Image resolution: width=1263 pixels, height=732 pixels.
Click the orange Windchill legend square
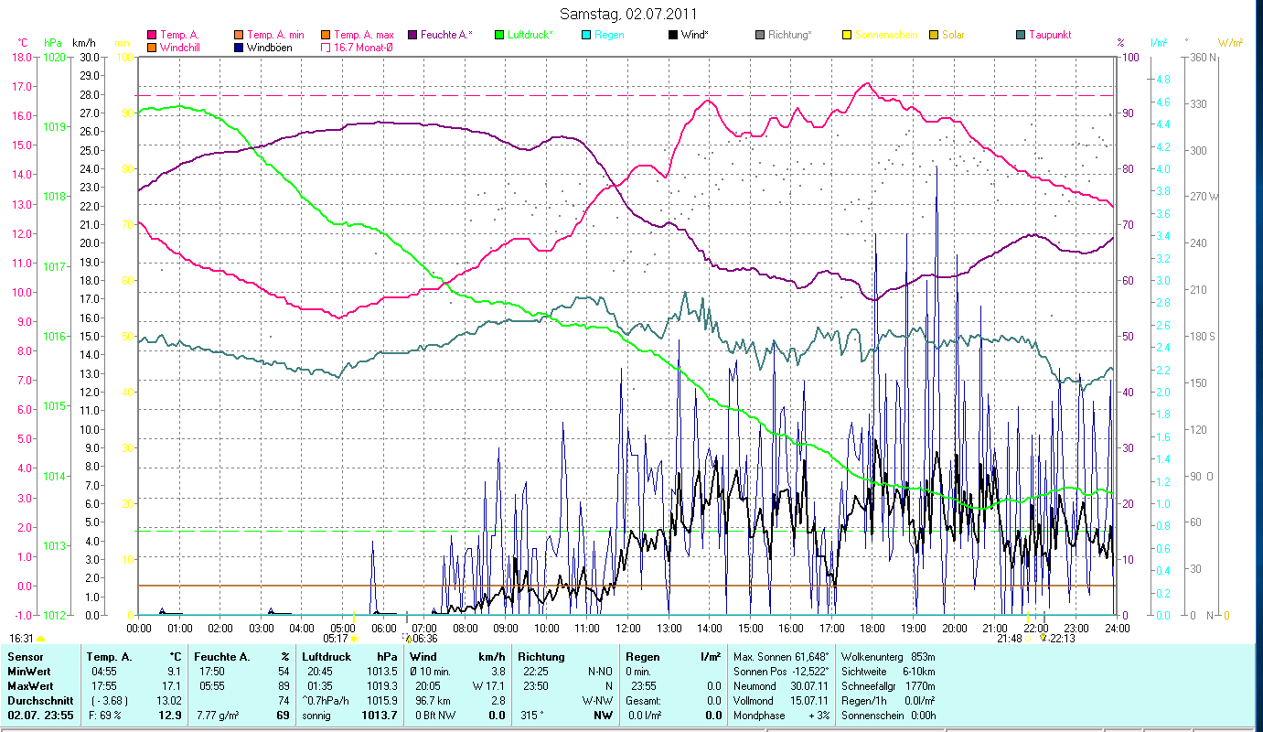point(152,48)
